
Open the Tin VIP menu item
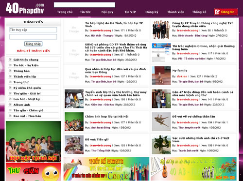click(130, 12)
